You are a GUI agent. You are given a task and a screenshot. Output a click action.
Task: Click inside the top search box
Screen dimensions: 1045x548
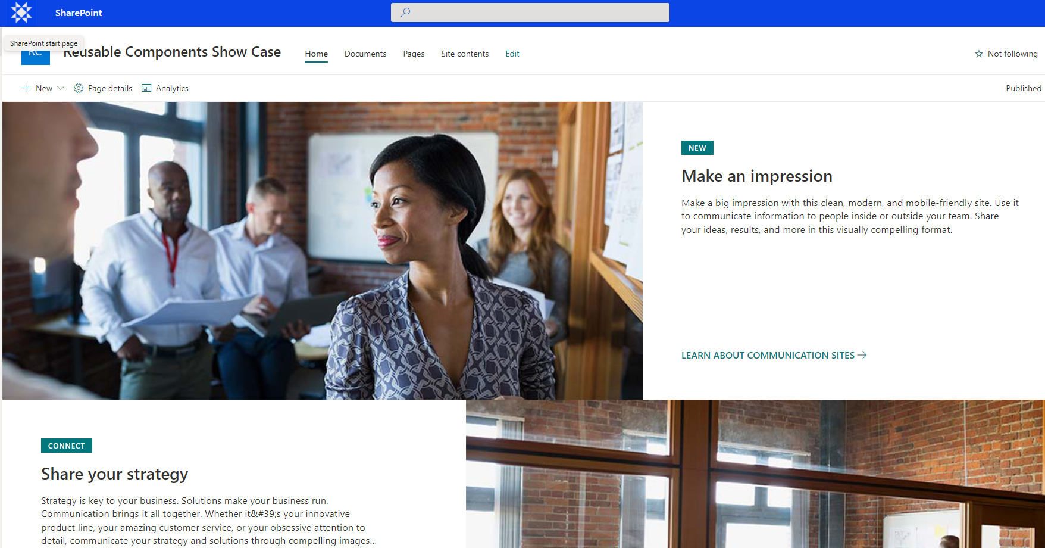[x=530, y=12]
